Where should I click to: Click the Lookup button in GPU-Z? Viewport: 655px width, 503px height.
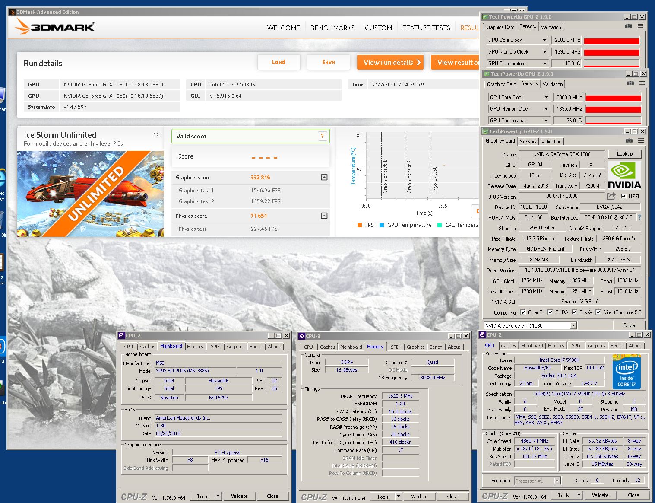coord(624,154)
